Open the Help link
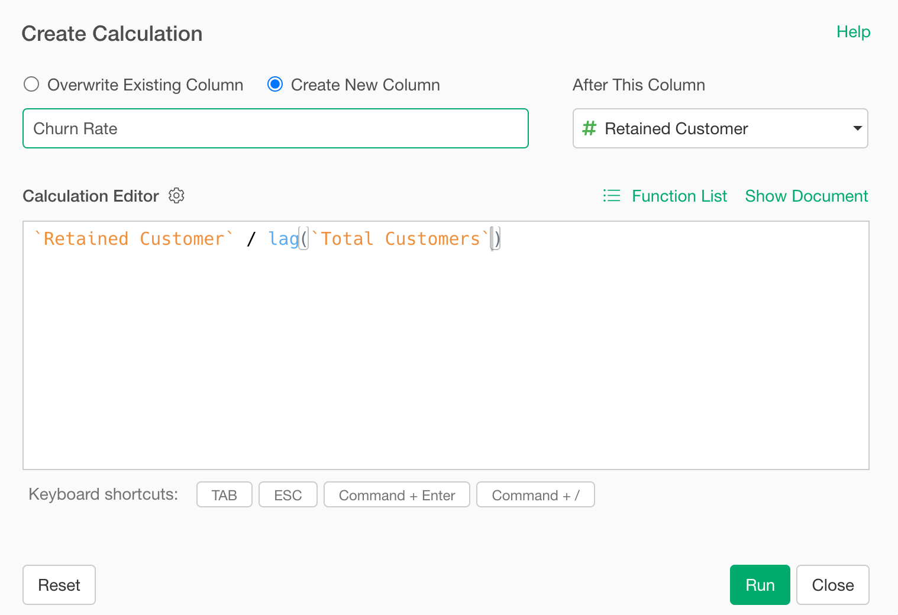 [853, 32]
